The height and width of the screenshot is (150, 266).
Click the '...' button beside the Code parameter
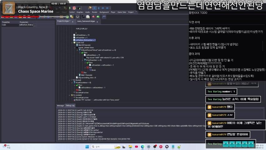coord(35,25)
